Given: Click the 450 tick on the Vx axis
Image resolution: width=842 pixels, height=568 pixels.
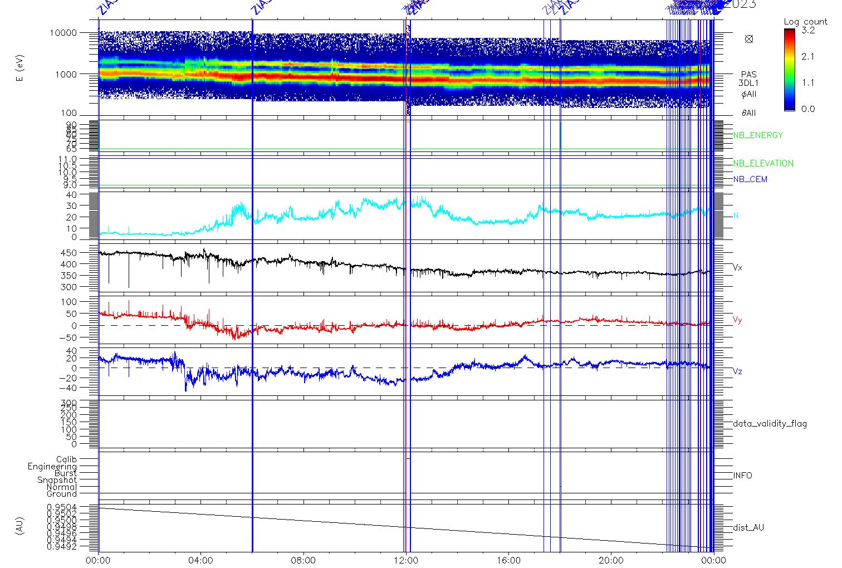Looking at the screenshot, I should point(69,253).
